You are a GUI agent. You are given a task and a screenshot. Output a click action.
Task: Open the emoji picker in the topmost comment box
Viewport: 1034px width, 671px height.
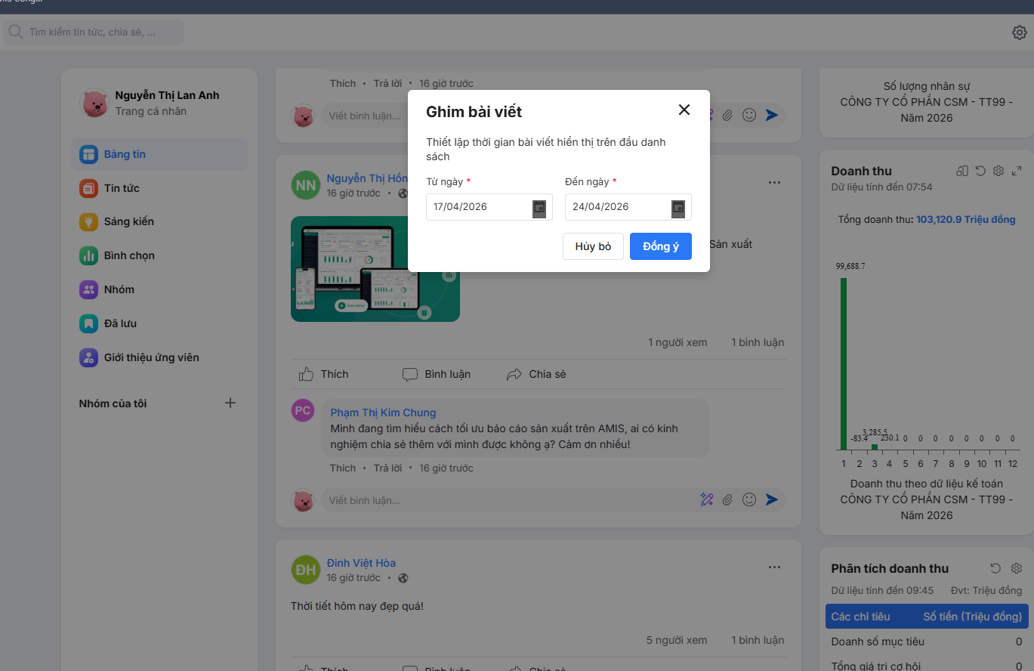point(749,115)
